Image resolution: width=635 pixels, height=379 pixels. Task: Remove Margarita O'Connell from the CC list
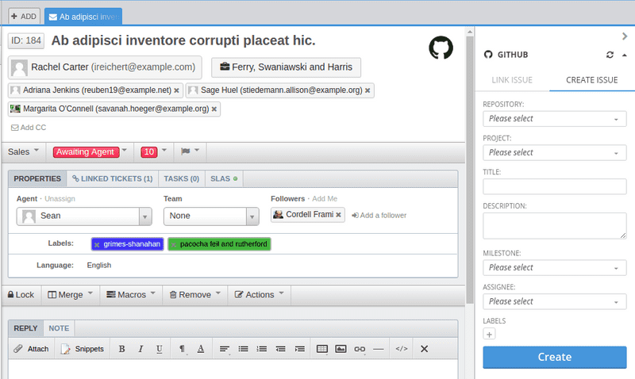coord(214,109)
